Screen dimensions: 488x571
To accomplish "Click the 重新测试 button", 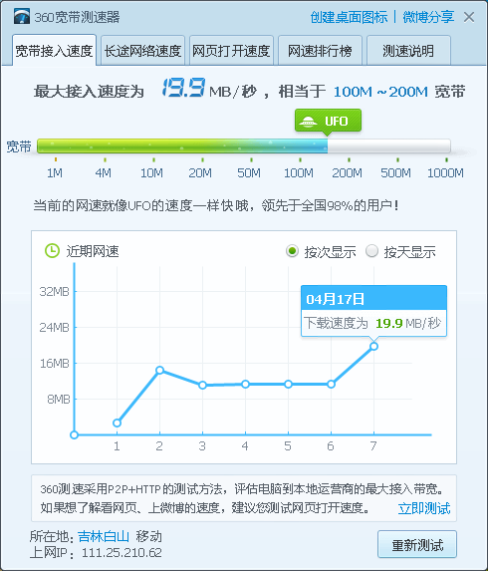I will click(417, 544).
